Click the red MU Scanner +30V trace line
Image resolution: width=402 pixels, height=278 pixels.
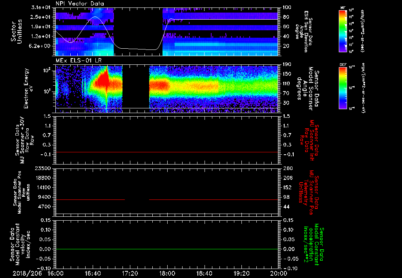click(x=167, y=152)
